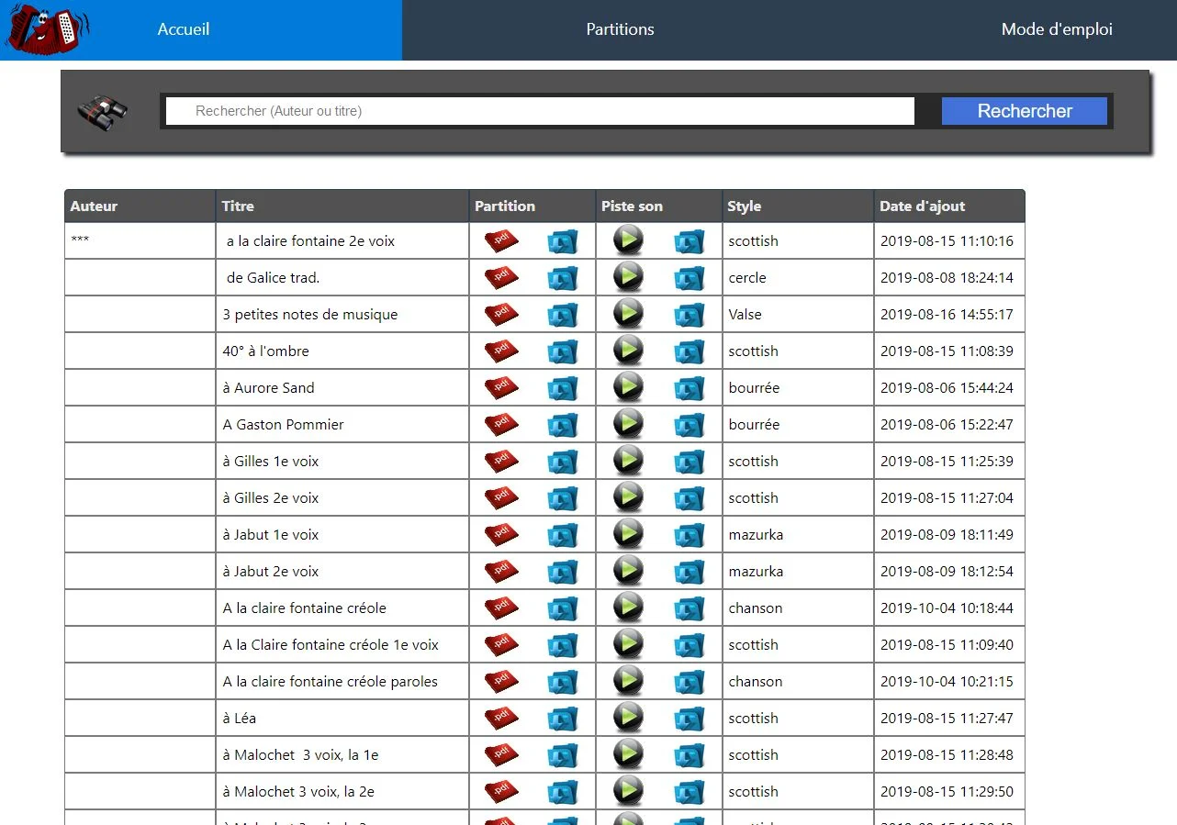Play the sound for 'à Jabut 1e voix'
The width and height of the screenshot is (1177, 825).
tap(628, 534)
